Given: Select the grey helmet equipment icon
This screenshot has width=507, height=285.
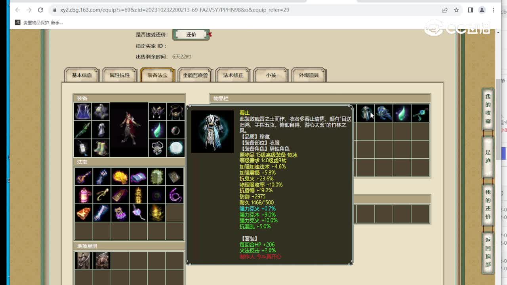Looking at the screenshot, I should pyautogui.click(x=101, y=112).
